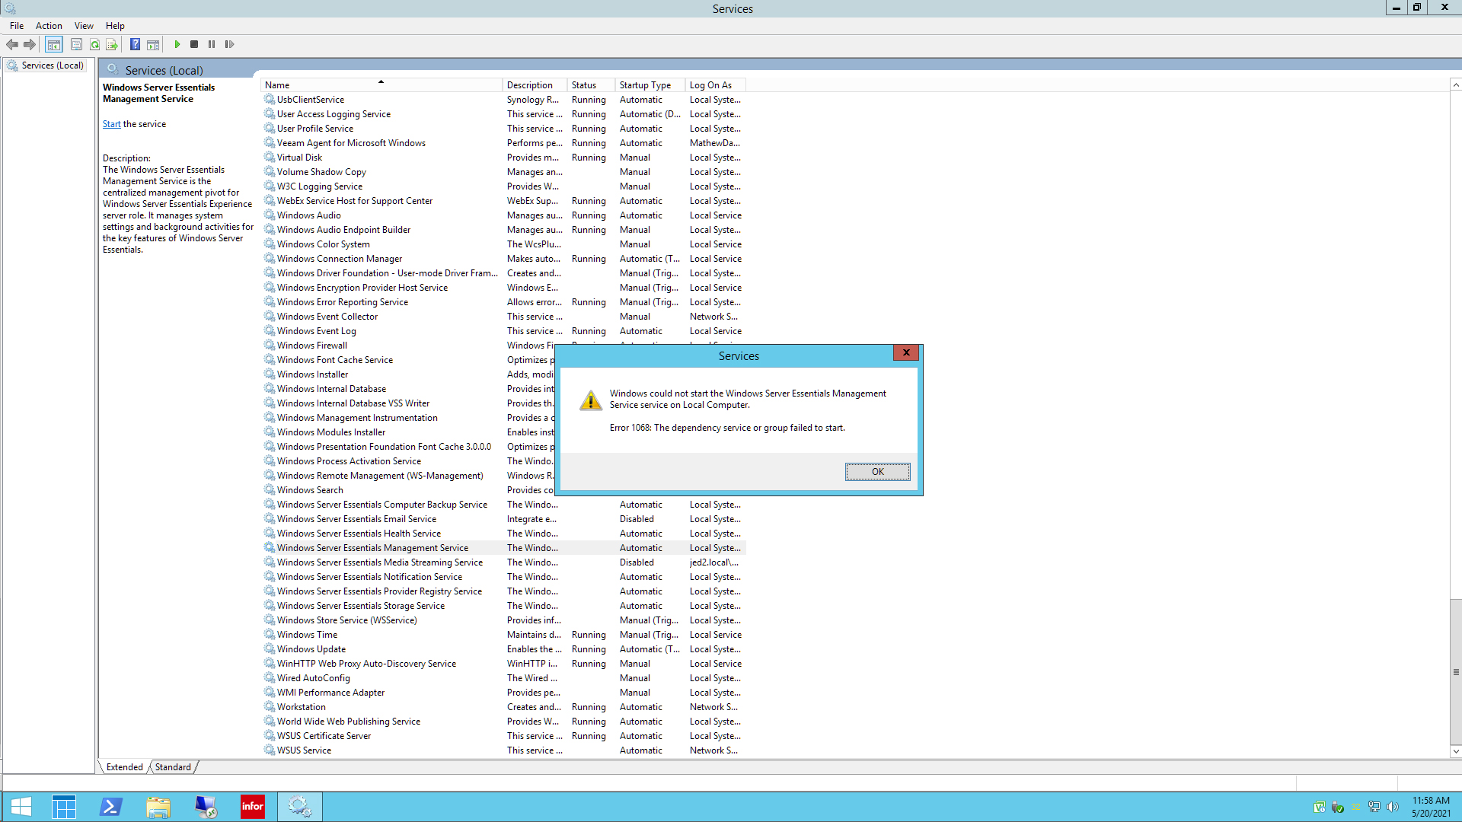Open PowerShell from the taskbar
The image size is (1462, 822).
coord(111,807)
